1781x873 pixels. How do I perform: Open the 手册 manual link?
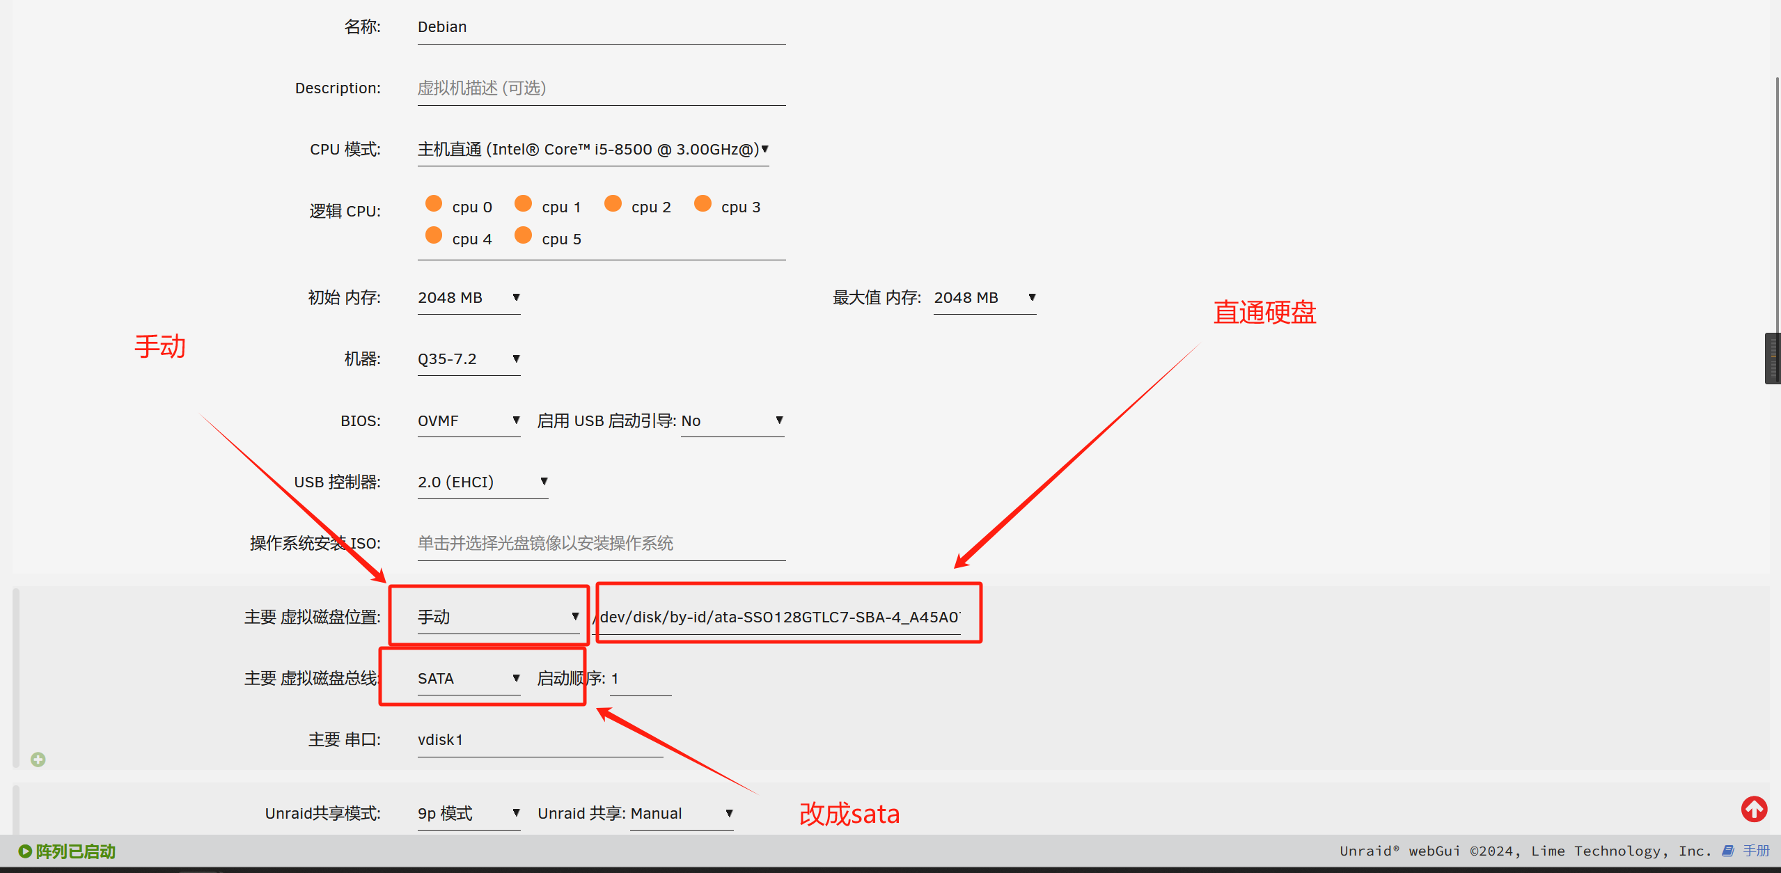point(1756,851)
